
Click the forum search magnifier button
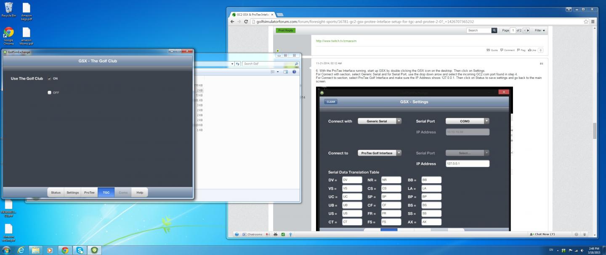(494, 31)
